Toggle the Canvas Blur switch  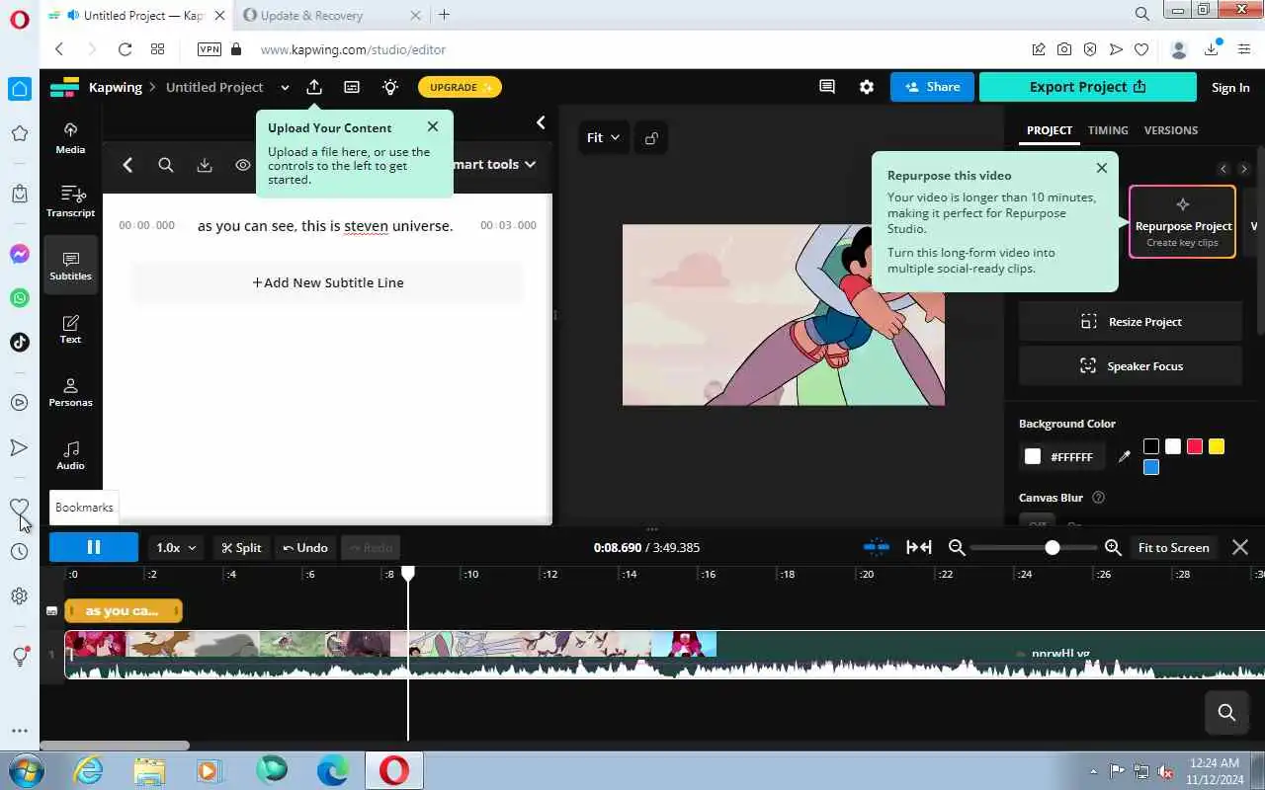[1036, 524]
